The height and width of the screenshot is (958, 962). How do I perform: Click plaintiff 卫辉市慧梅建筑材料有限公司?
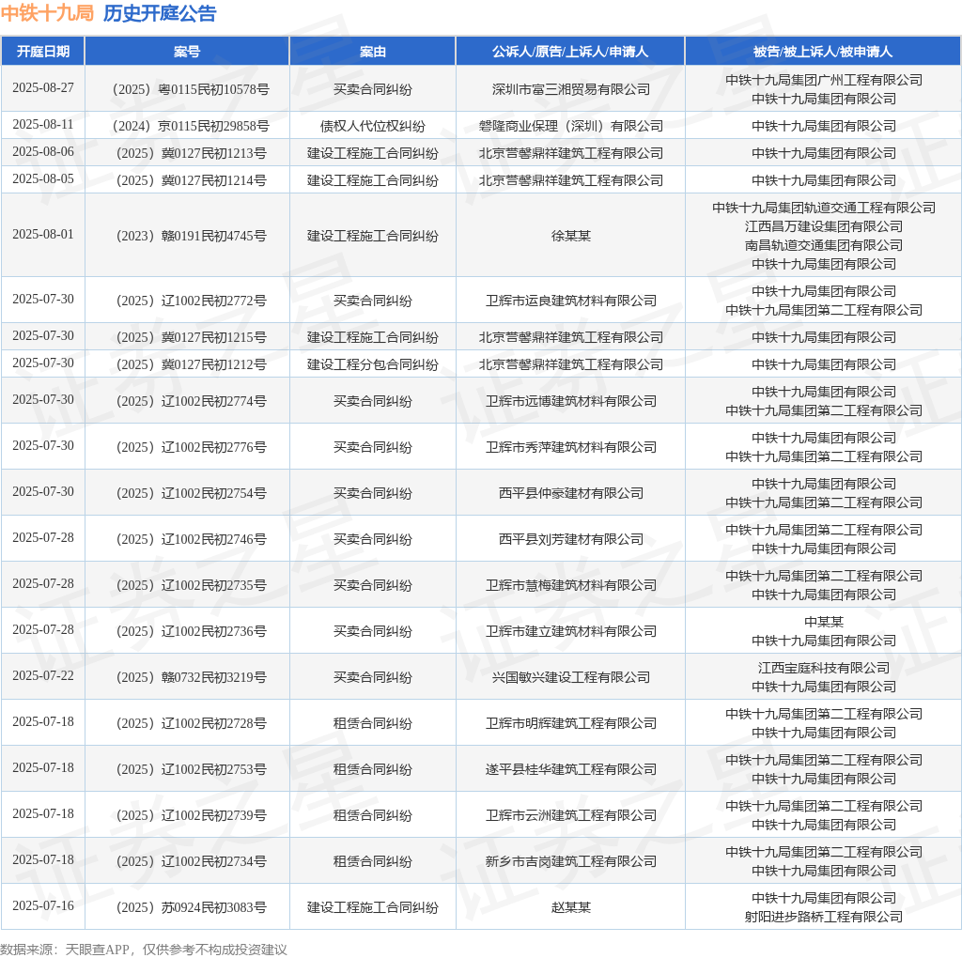coord(570,586)
